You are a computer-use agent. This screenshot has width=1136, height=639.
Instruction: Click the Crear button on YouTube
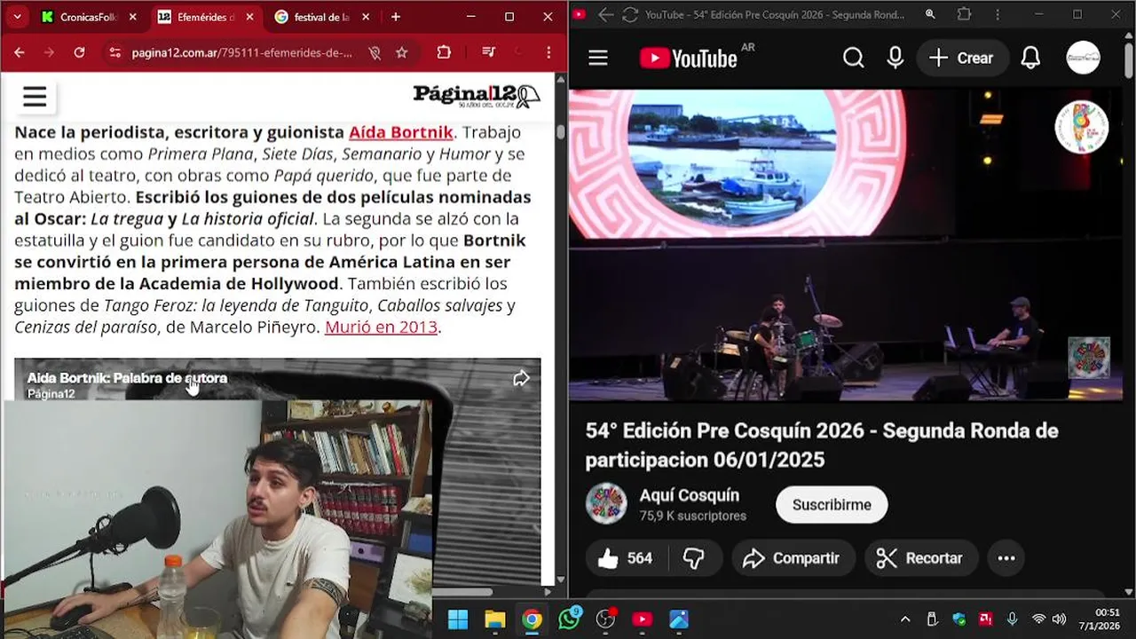click(962, 58)
